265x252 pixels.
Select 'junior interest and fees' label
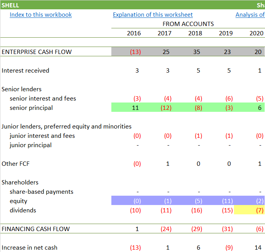42,136
